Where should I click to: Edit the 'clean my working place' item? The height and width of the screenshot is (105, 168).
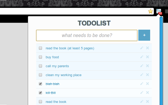[142, 75]
